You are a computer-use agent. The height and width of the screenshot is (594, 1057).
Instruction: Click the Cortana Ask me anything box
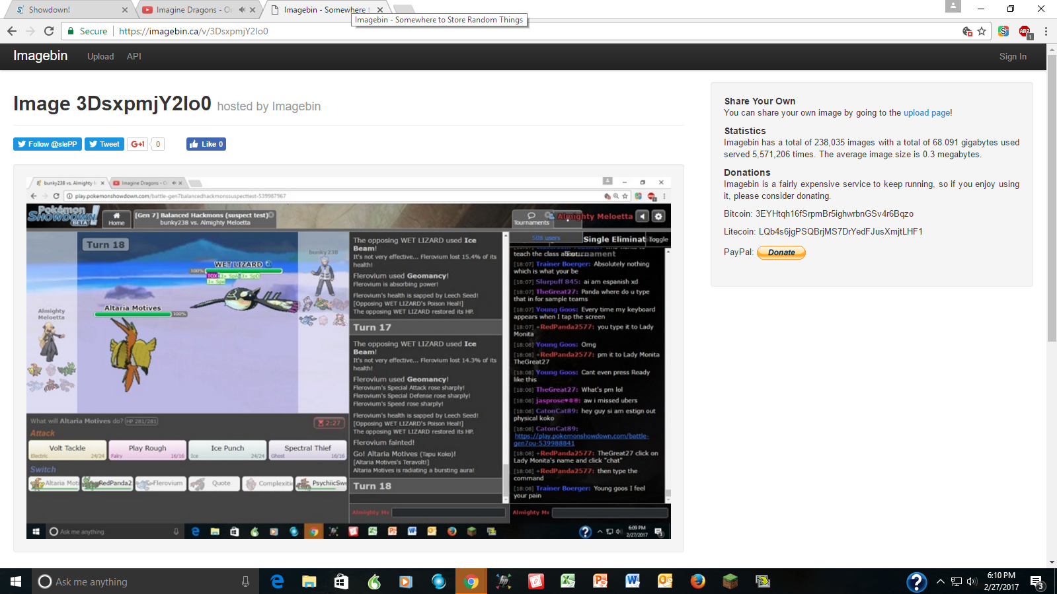point(144,581)
